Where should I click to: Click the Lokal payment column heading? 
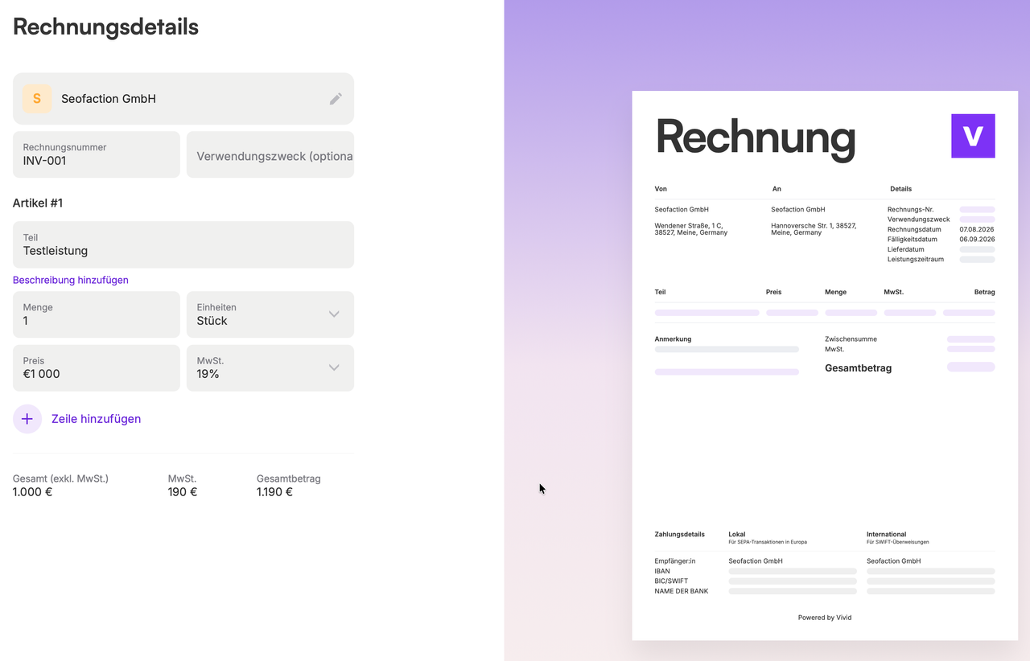tap(737, 535)
